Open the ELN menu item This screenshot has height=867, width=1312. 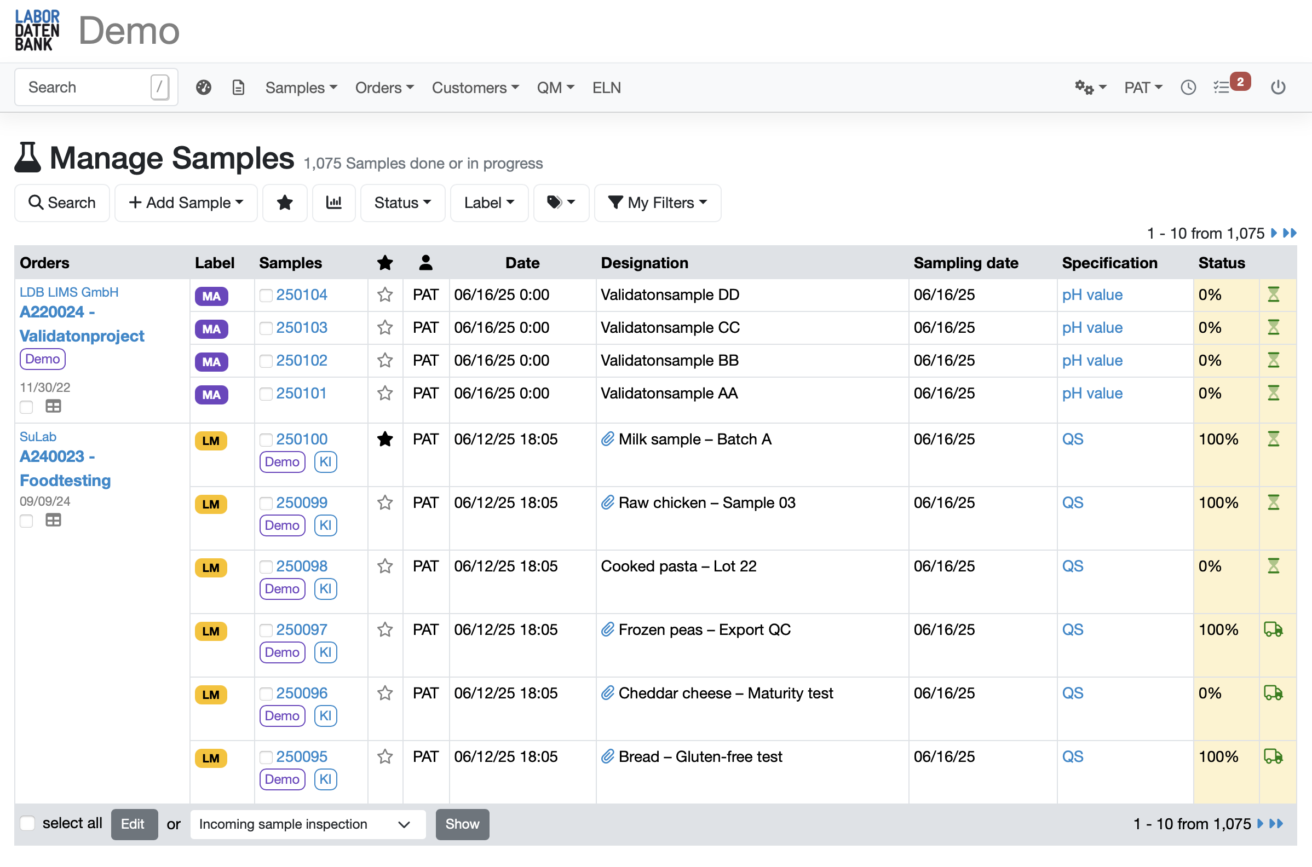pos(606,88)
